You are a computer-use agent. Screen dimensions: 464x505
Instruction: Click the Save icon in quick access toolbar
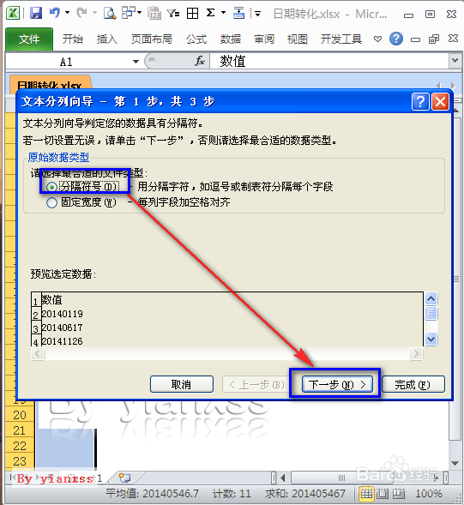tap(36, 13)
